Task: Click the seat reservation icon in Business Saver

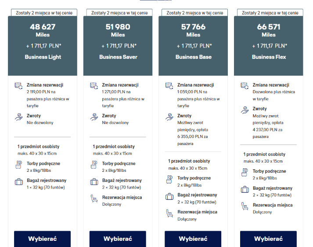Action: pyautogui.click(x=94, y=199)
